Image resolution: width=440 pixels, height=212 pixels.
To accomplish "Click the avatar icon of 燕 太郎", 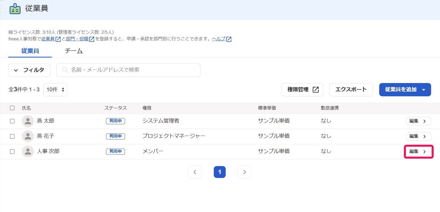I will pyautogui.click(x=28, y=121).
